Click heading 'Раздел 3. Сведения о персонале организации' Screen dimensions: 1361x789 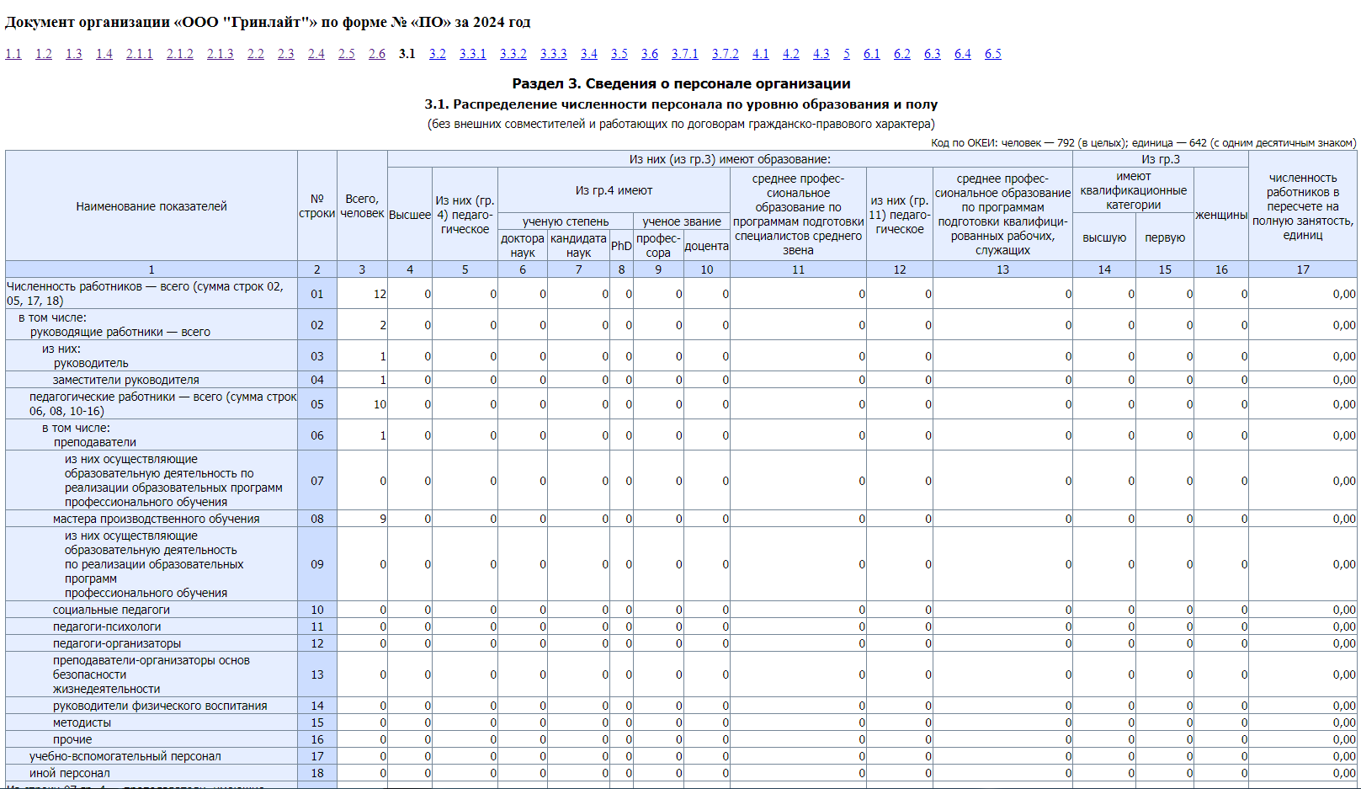pyautogui.click(x=681, y=83)
